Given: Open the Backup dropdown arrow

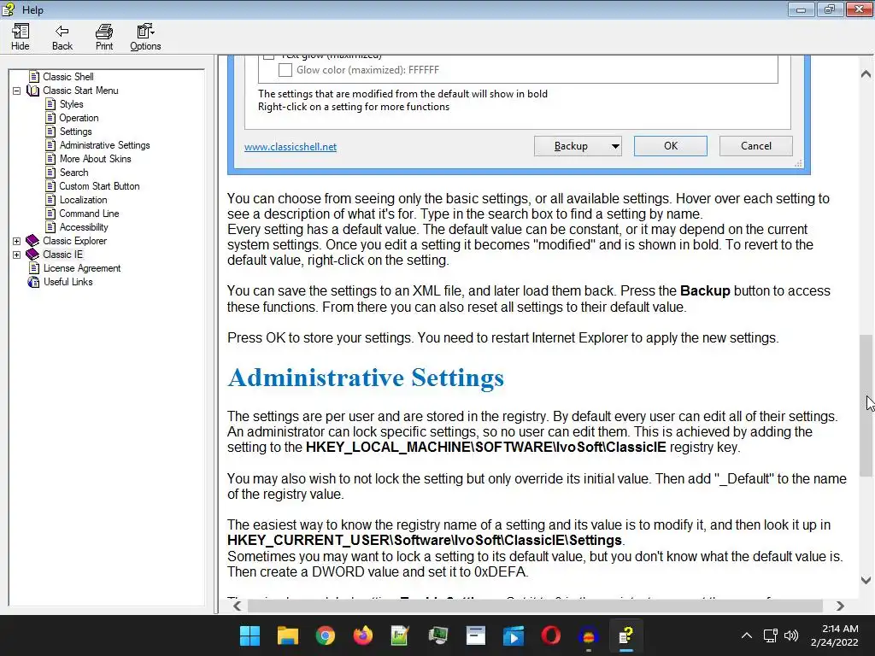Looking at the screenshot, I should [615, 146].
